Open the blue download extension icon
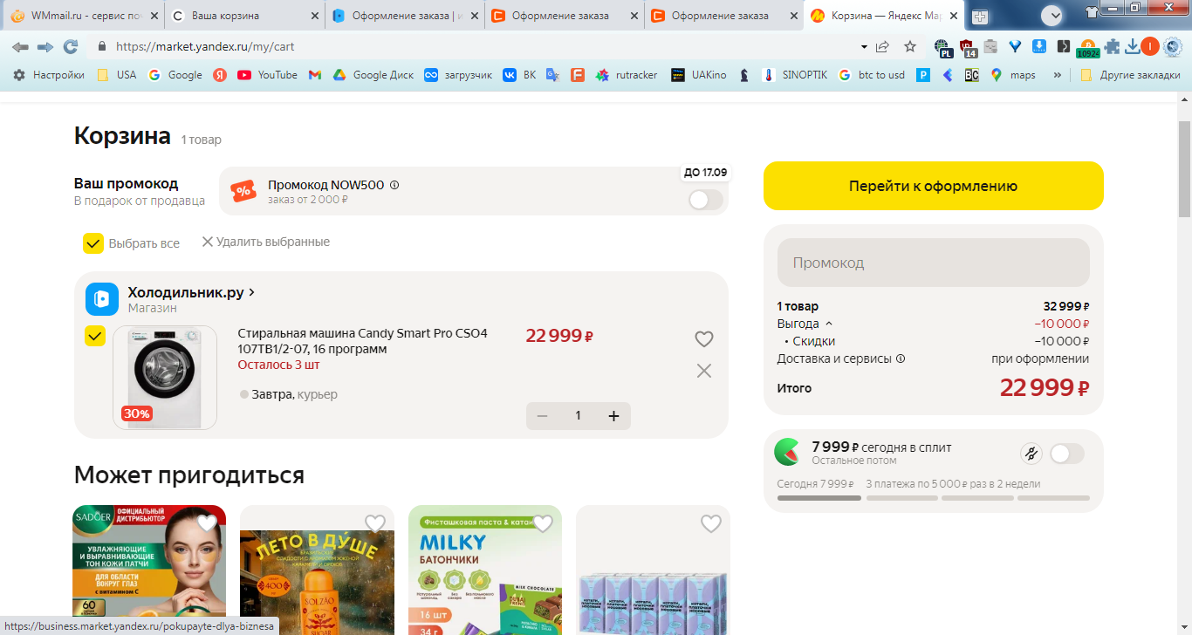The height and width of the screenshot is (635, 1192). click(1039, 47)
